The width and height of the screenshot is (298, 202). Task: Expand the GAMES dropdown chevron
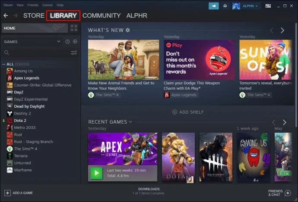(x=59, y=41)
